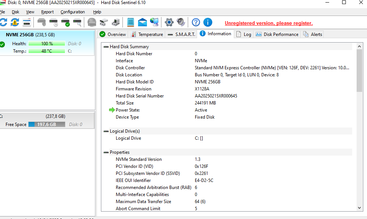Open the email send icon in toolbar
367x219 pixels.
click(142, 22)
